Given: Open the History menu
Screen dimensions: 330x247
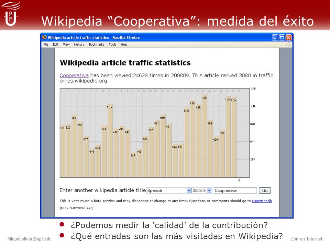Looking at the screenshot, I should point(79,45).
